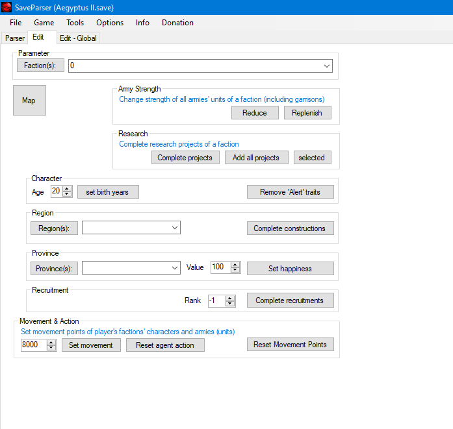Increase the province Value spinner

point(235,265)
